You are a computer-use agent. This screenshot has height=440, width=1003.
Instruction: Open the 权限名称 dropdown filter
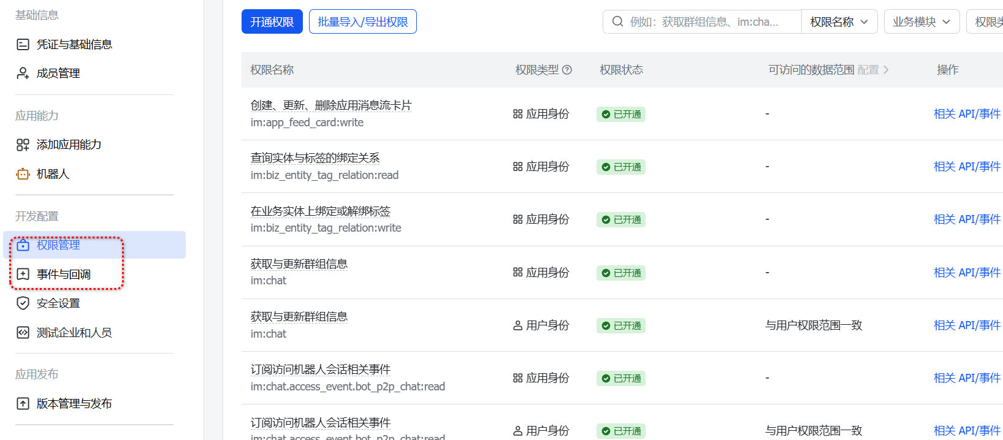pos(839,22)
